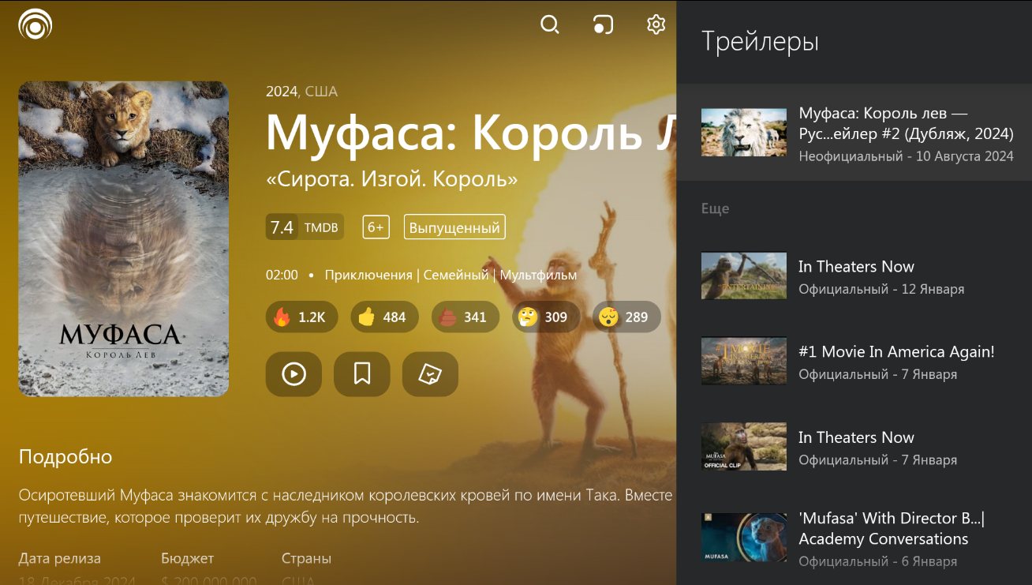The image size is (1032, 585).
Task: Click the 2024, США release line
Action: pos(301,92)
